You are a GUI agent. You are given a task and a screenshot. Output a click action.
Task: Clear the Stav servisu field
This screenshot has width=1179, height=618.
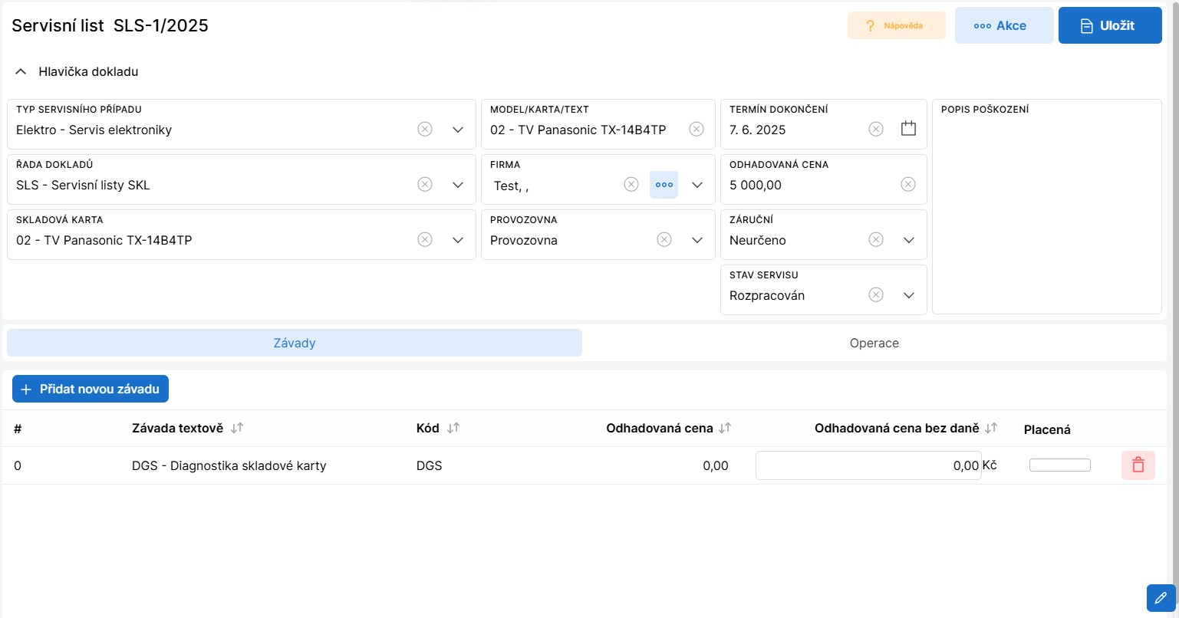876,294
